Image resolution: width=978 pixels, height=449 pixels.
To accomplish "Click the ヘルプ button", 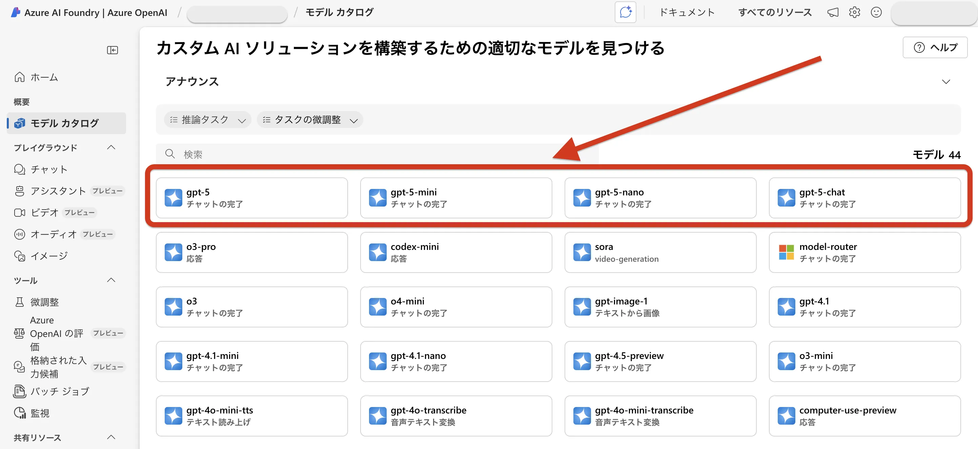I will coord(935,47).
